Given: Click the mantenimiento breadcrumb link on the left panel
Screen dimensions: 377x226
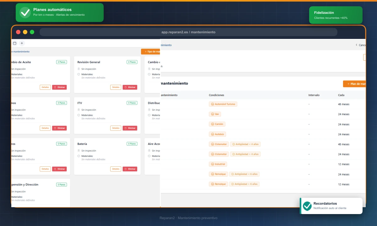Looking at the screenshot, I should 20,51.
